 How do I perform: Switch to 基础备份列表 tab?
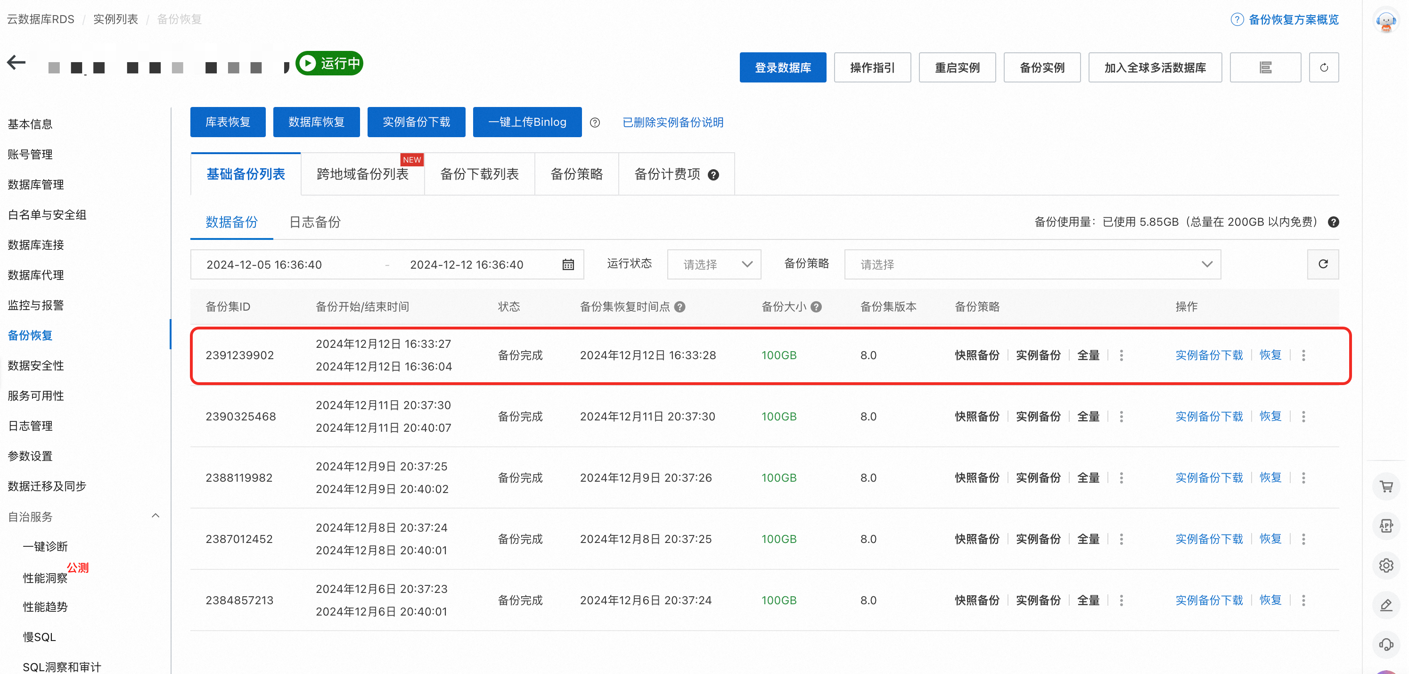(x=246, y=174)
